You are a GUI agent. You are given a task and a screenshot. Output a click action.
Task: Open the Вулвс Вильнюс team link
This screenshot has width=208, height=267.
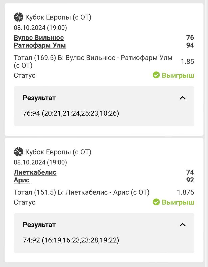pos(39,38)
